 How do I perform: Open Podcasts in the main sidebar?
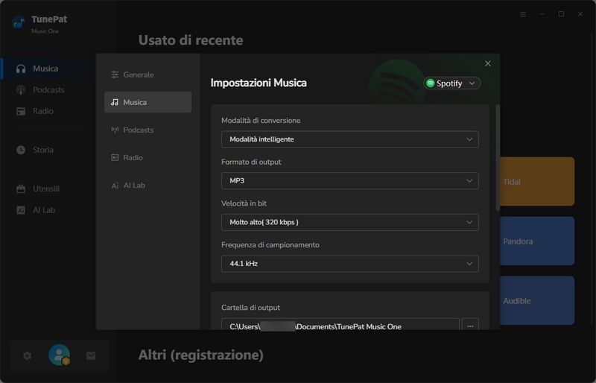pos(48,89)
